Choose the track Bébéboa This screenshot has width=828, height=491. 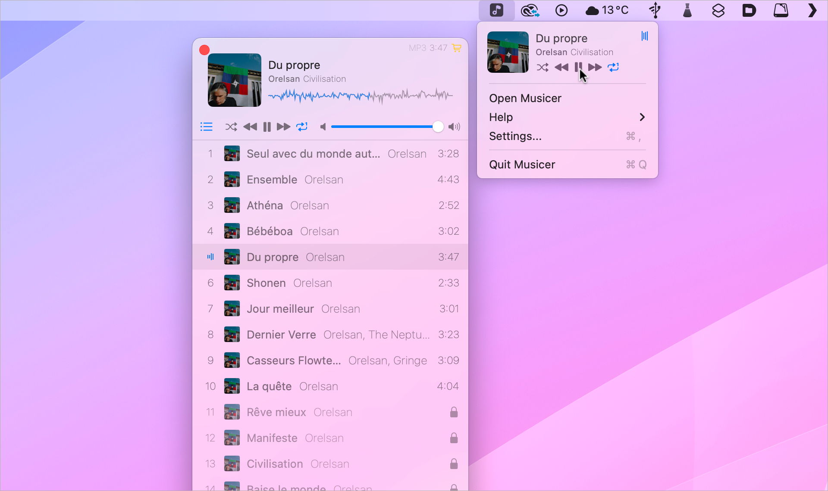[330, 231]
